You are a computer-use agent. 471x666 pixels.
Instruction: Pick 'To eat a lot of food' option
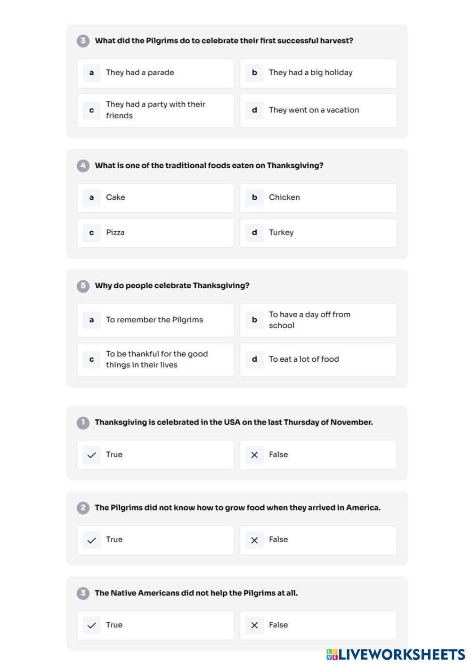(318, 359)
